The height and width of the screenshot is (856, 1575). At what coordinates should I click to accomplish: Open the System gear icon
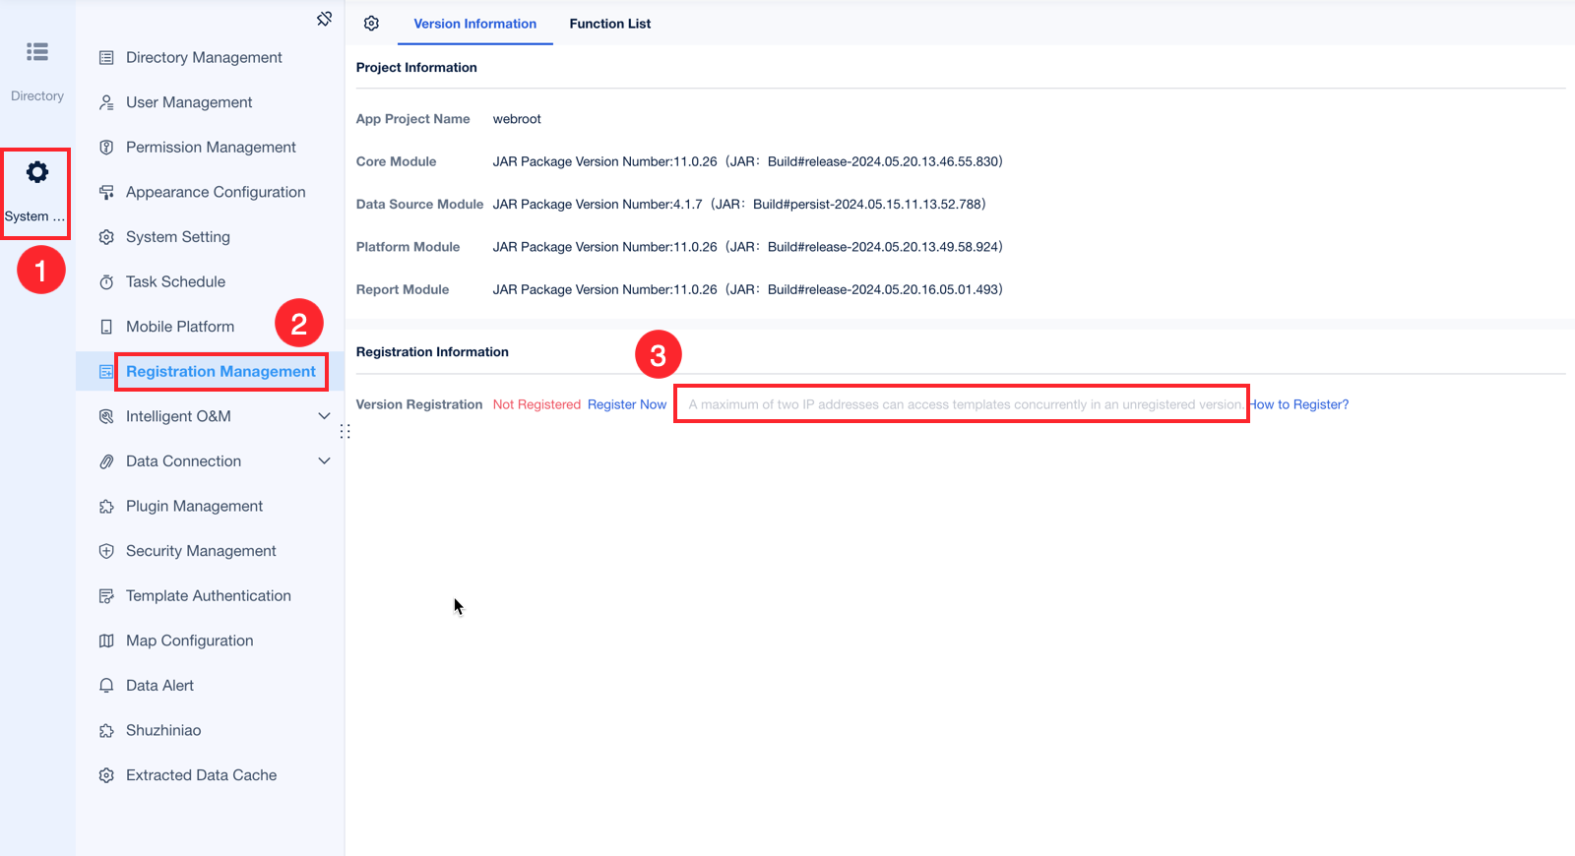(37, 172)
